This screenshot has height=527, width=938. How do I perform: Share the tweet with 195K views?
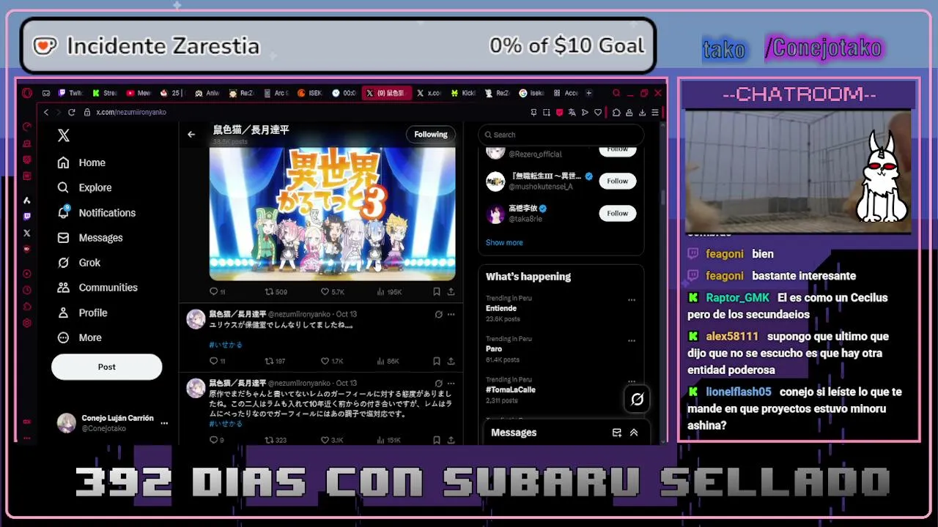tap(451, 292)
